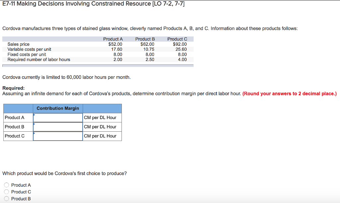Click the input field for Product C contribution margin
The height and width of the screenshot is (203, 340).
pyautogui.click(x=58, y=136)
